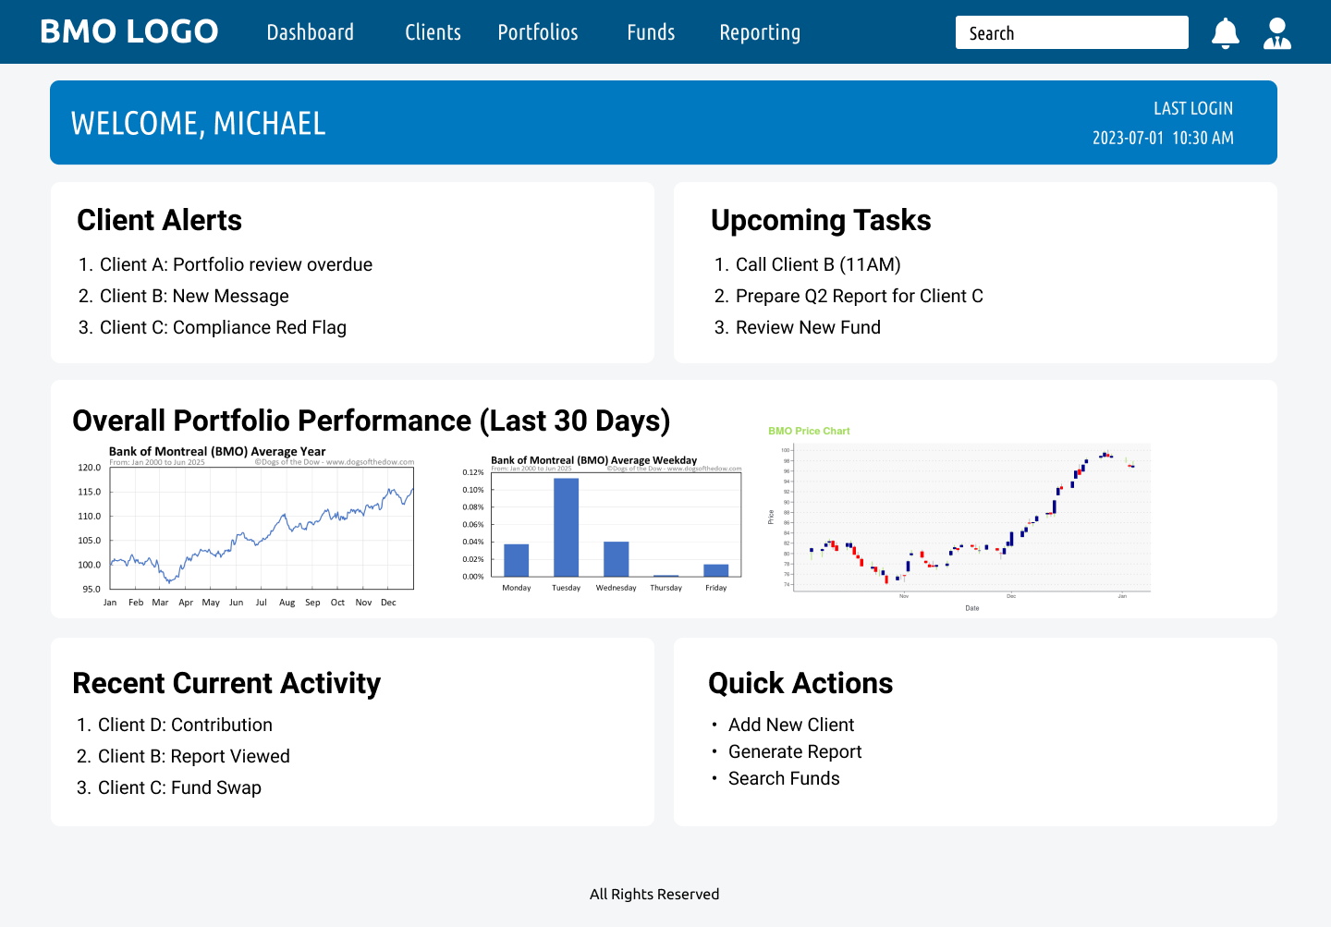Click the 'Quick Actions' heading
Screen dimensions: 1331x927
click(x=800, y=683)
